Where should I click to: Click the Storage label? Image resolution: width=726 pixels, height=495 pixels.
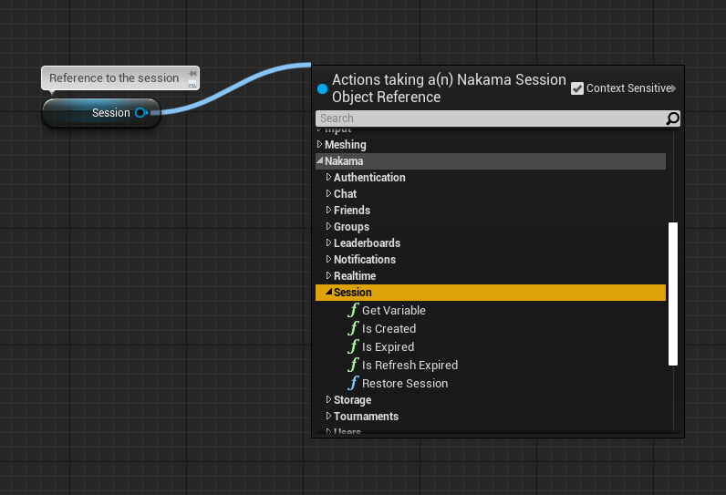coord(352,399)
